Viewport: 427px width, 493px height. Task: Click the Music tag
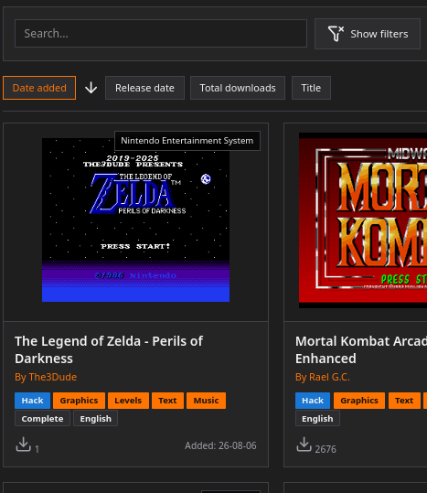[206, 401]
